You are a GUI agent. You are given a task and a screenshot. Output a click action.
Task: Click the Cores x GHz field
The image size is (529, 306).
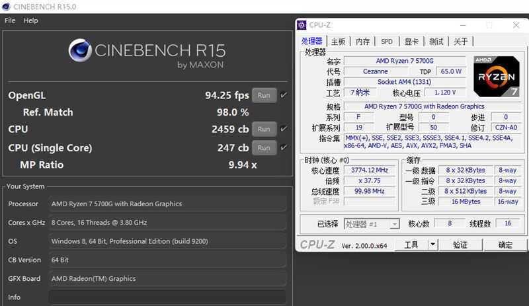pyautogui.click(x=167, y=223)
